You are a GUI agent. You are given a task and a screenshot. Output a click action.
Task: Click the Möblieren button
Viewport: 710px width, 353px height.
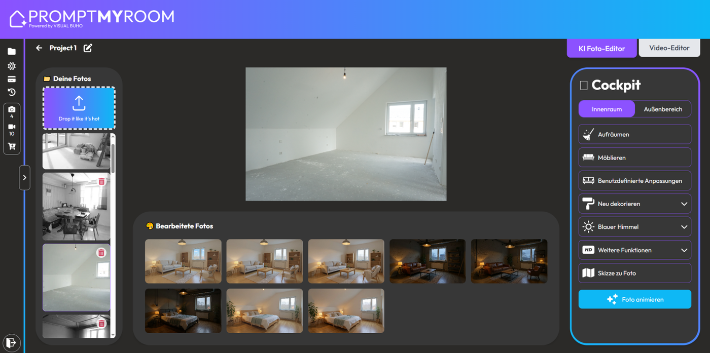(x=634, y=158)
